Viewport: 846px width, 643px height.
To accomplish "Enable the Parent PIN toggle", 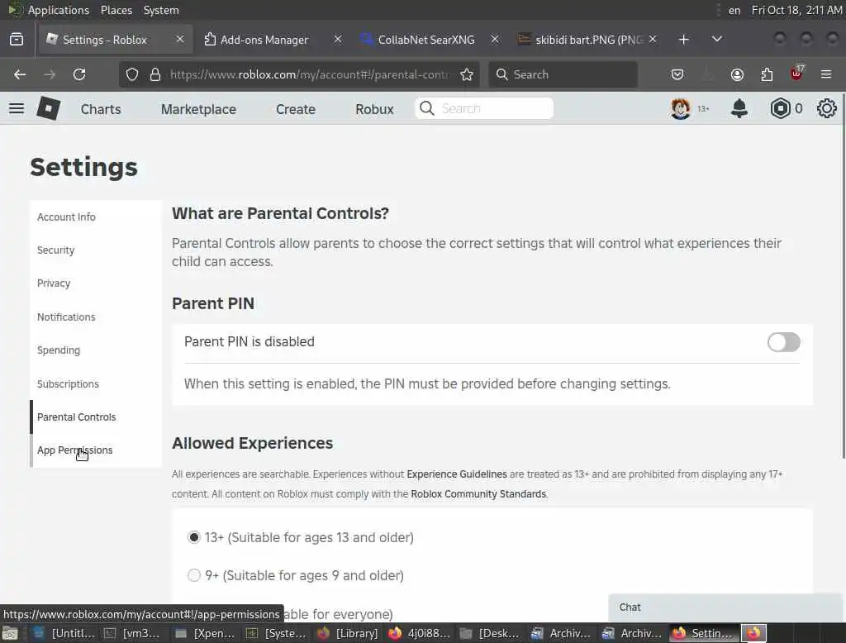I will (x=783, y=341).
